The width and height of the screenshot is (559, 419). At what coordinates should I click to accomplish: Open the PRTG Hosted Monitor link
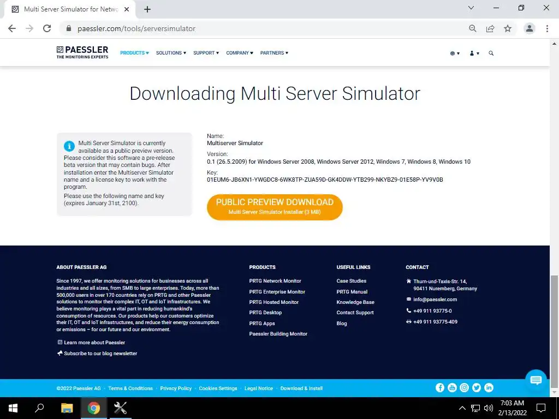[274, 302]
